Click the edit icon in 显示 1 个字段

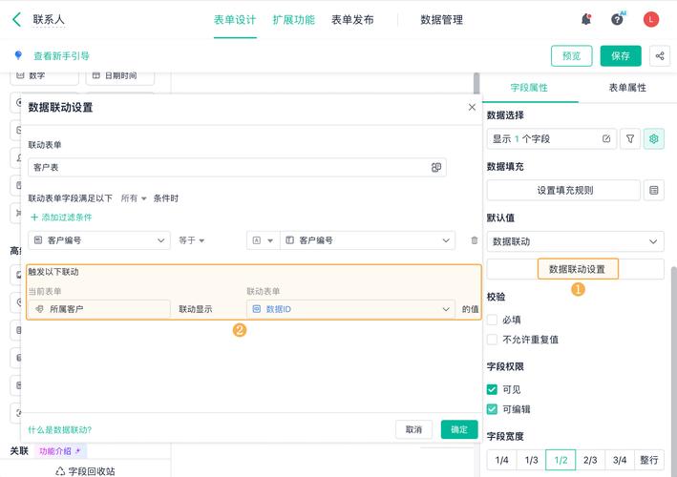coord(606,139)
